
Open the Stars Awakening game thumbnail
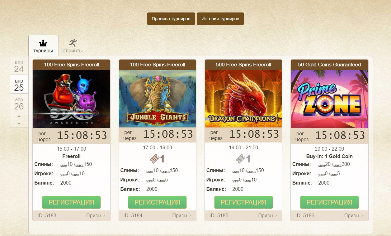[72, 99]
